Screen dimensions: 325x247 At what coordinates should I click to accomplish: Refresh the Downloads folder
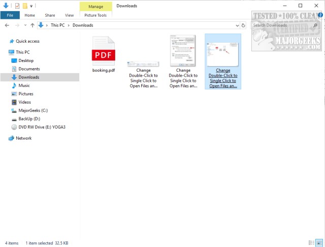[243, 25]
